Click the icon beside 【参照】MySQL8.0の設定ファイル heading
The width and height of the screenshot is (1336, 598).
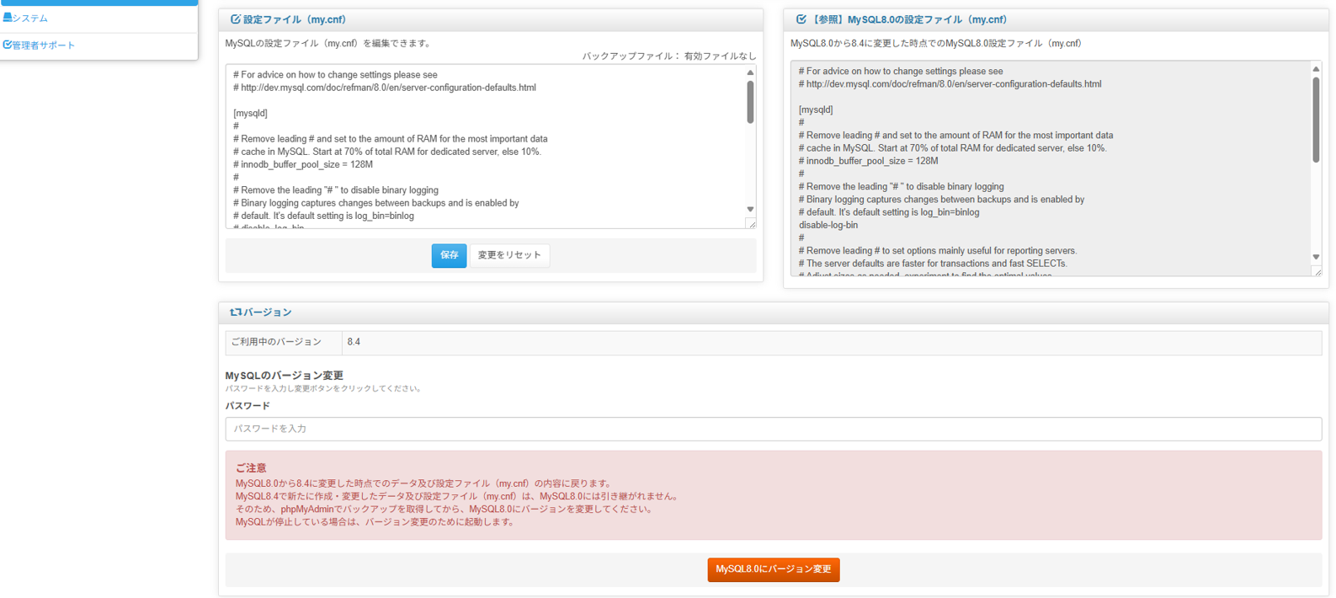[801, 19]
